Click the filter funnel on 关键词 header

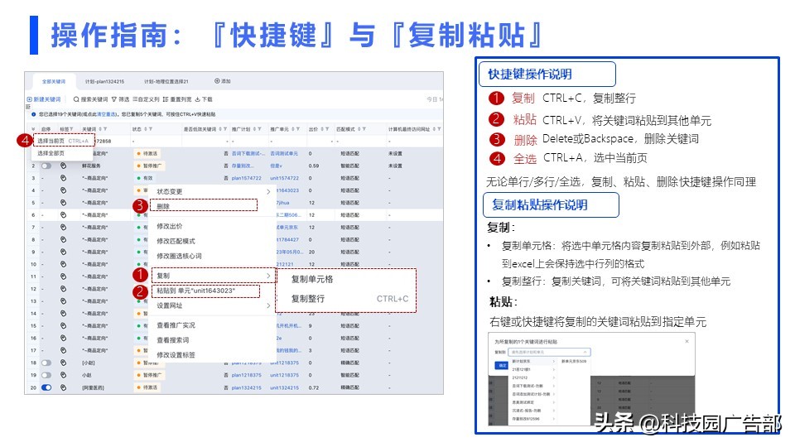point(105,129)
